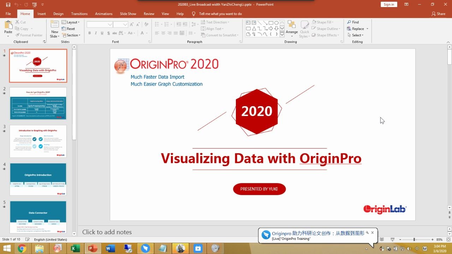Switch to the Transitions tab
The width and height of the screenshot is (452, 254).
point(79,14)
